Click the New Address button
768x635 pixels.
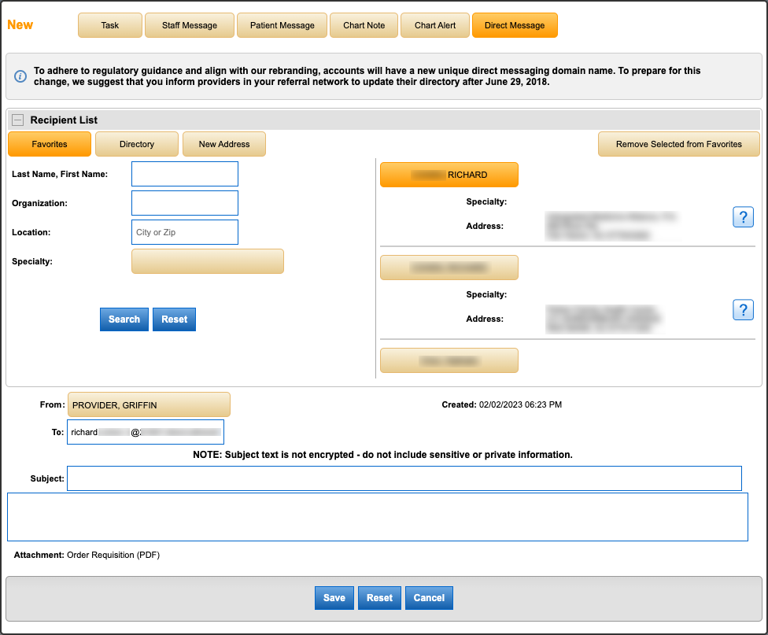(224, 144)
